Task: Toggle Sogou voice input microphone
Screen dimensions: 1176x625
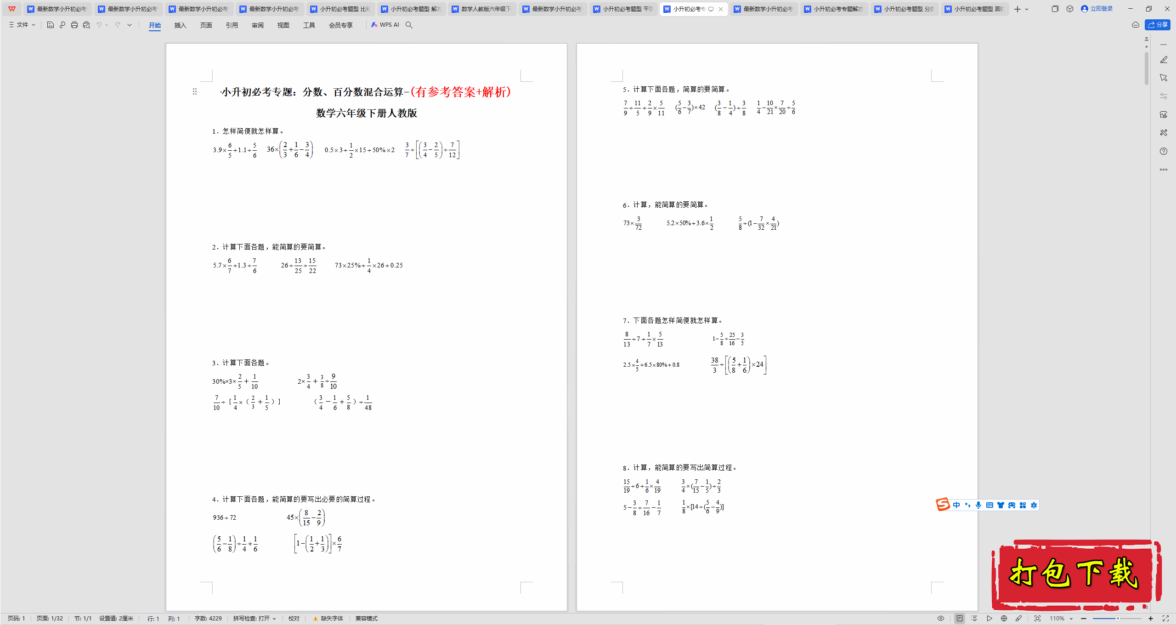Action: (x=978, y=505)
